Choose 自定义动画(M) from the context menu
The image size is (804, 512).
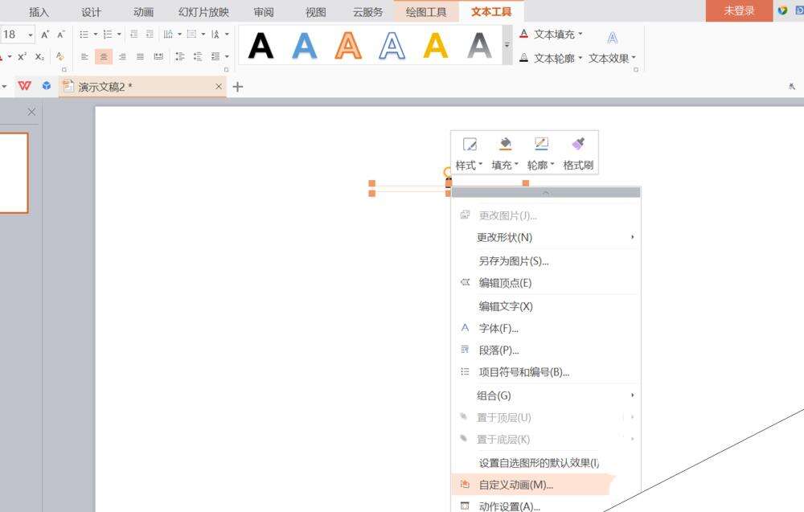[x=515, y=485]
